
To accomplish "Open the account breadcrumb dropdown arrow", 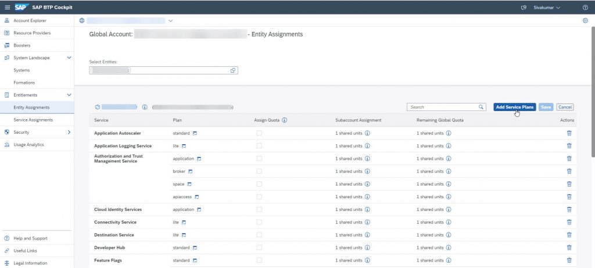I will click(x=170, y=20).
